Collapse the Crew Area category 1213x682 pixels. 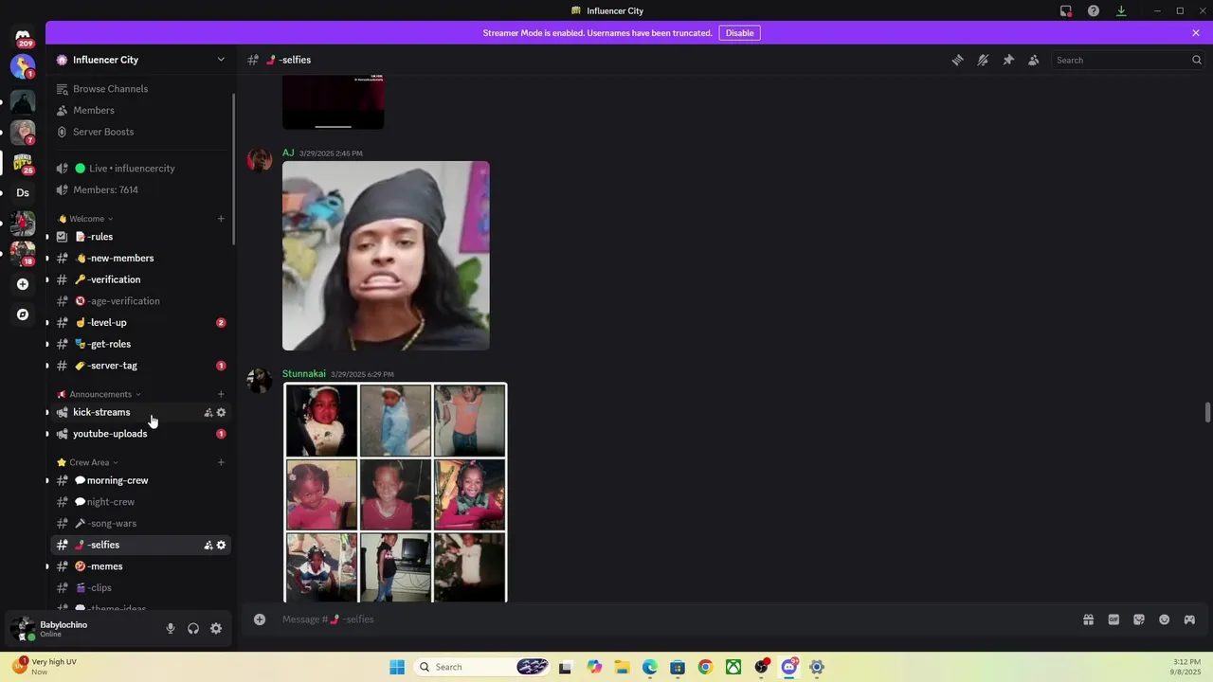pos(88,462)
